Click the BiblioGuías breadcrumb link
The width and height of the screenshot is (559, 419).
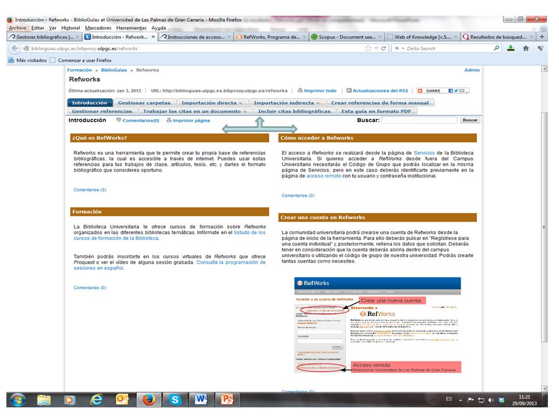click(x=114, y=70)
